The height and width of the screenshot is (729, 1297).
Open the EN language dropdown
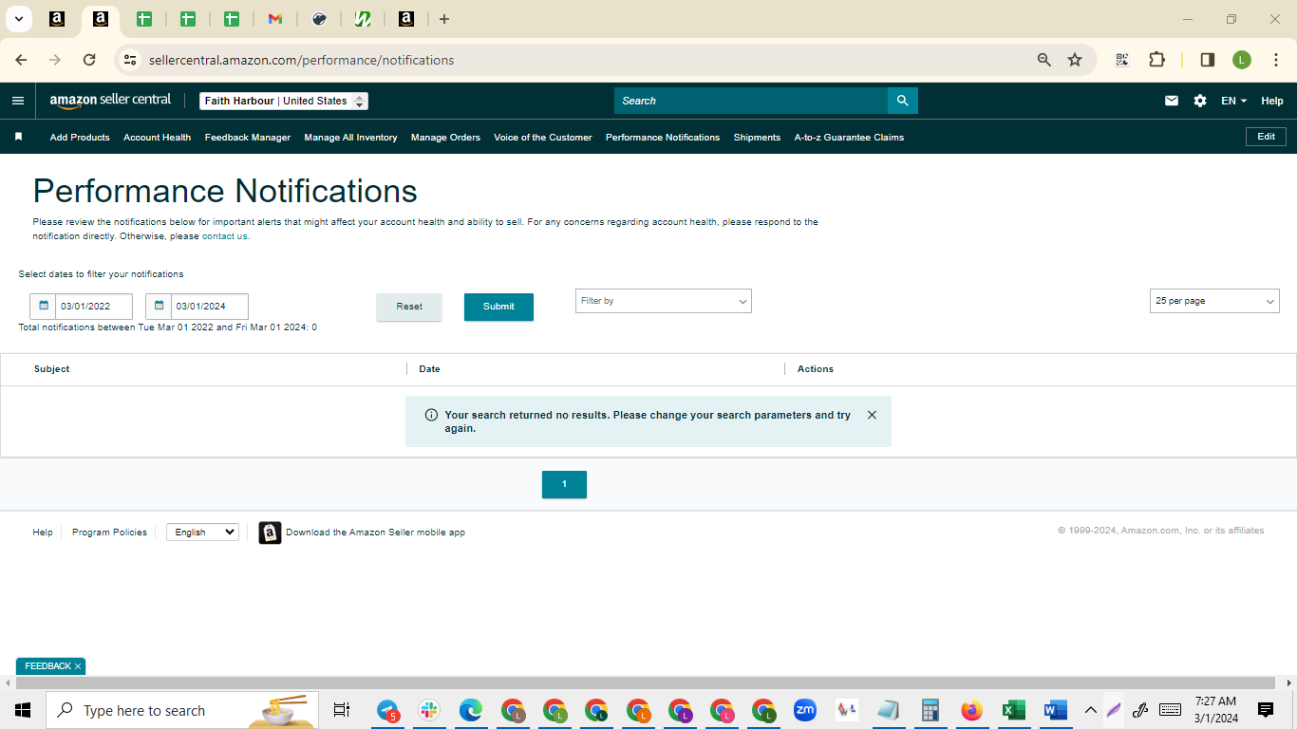[1233, 101]
